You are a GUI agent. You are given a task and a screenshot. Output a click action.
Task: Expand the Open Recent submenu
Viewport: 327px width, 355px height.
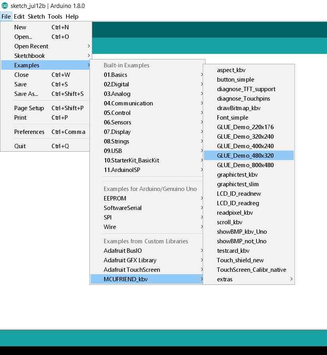pos(46,46)
